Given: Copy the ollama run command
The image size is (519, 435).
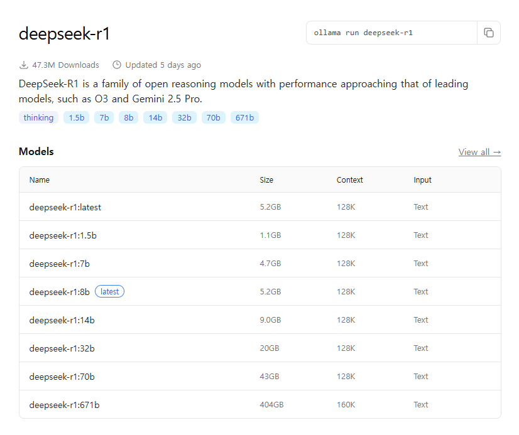Looking at the screenshot, I should click(489, 33).
